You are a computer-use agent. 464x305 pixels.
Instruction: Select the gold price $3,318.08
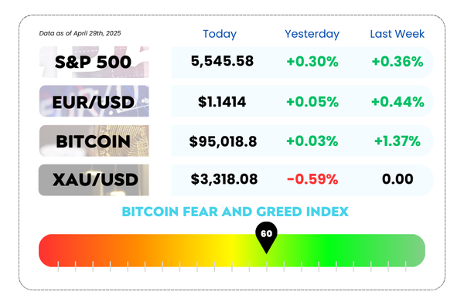pyautogui.click(x=224, y=179)
